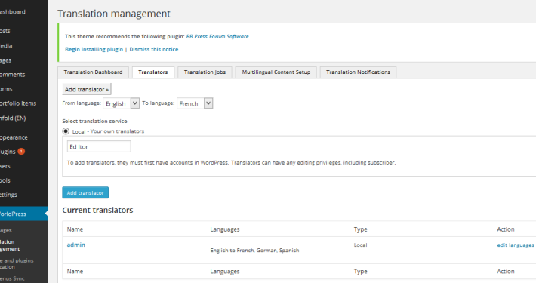This screenshot has width=536, height=283.
Task: Open the Translation Dashboard tab
Action: (93, 72)
